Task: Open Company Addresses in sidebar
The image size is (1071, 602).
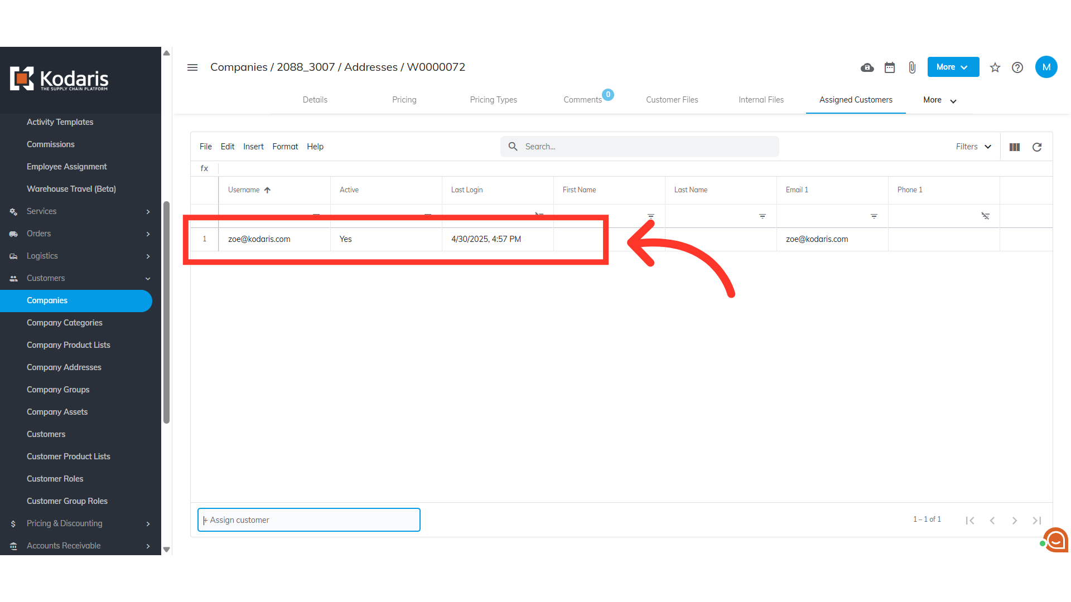Action: click(x=64, y=367)
